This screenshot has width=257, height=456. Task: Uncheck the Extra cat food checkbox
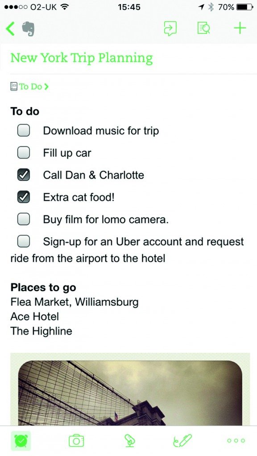tap(23, 197)
